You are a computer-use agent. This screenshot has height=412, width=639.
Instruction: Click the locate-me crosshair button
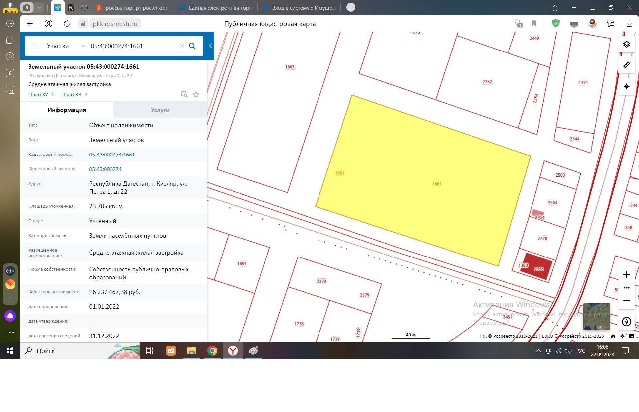point(626,86)
